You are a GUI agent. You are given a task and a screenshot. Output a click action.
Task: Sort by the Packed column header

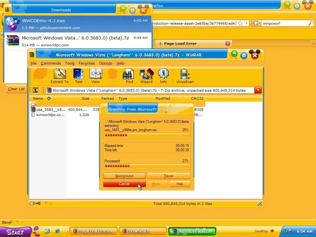[103, 98]
